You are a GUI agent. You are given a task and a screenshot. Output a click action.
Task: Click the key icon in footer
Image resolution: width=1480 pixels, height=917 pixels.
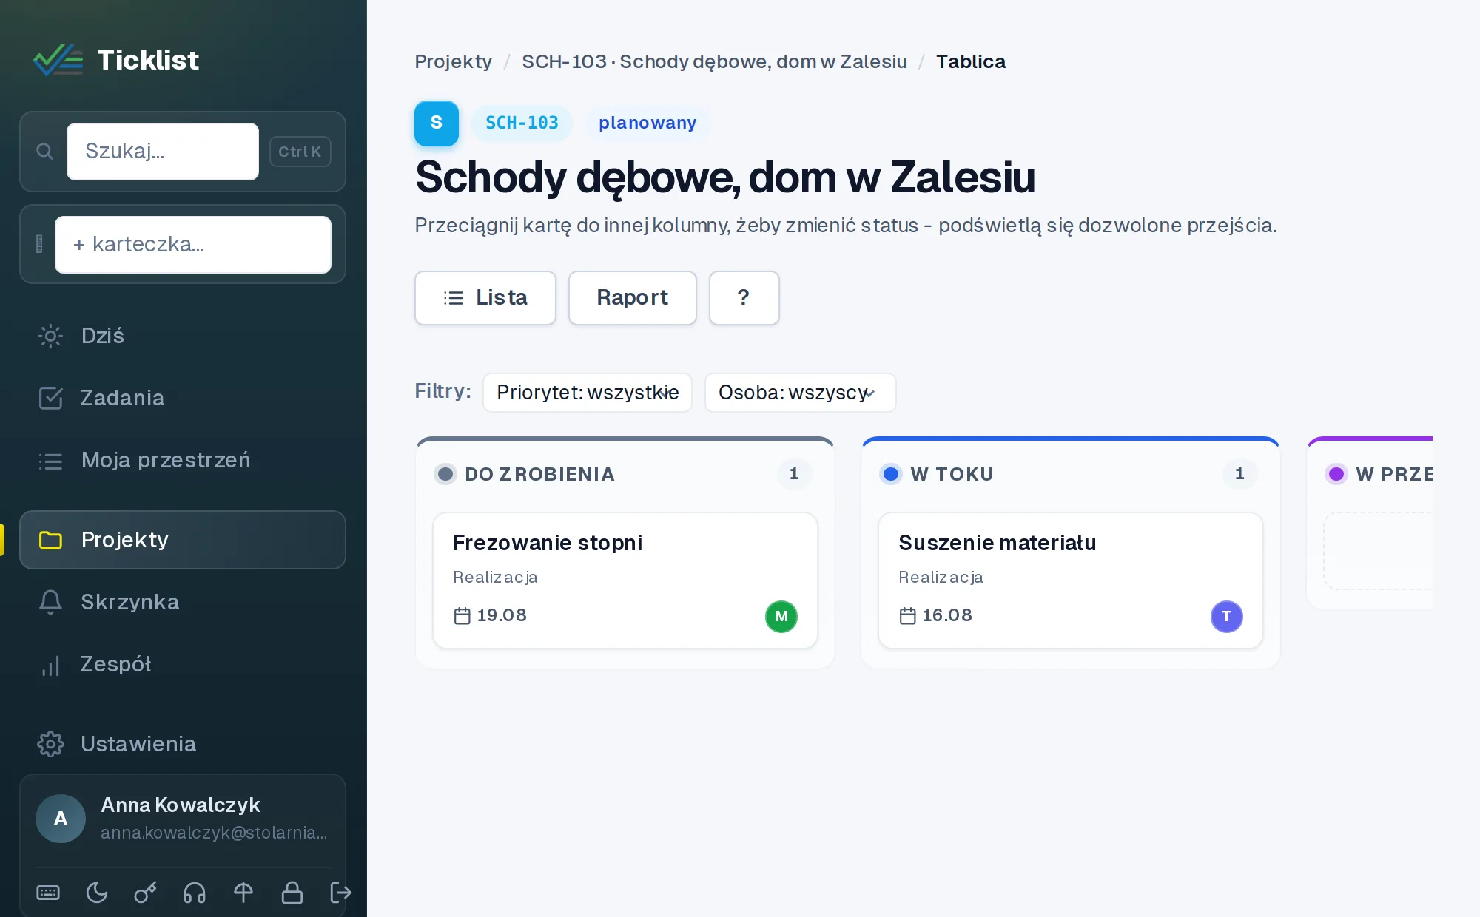click(145, 893)
